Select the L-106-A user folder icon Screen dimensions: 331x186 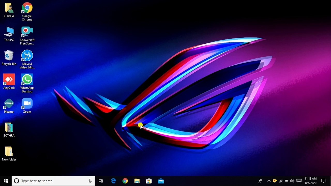[9, 10]
